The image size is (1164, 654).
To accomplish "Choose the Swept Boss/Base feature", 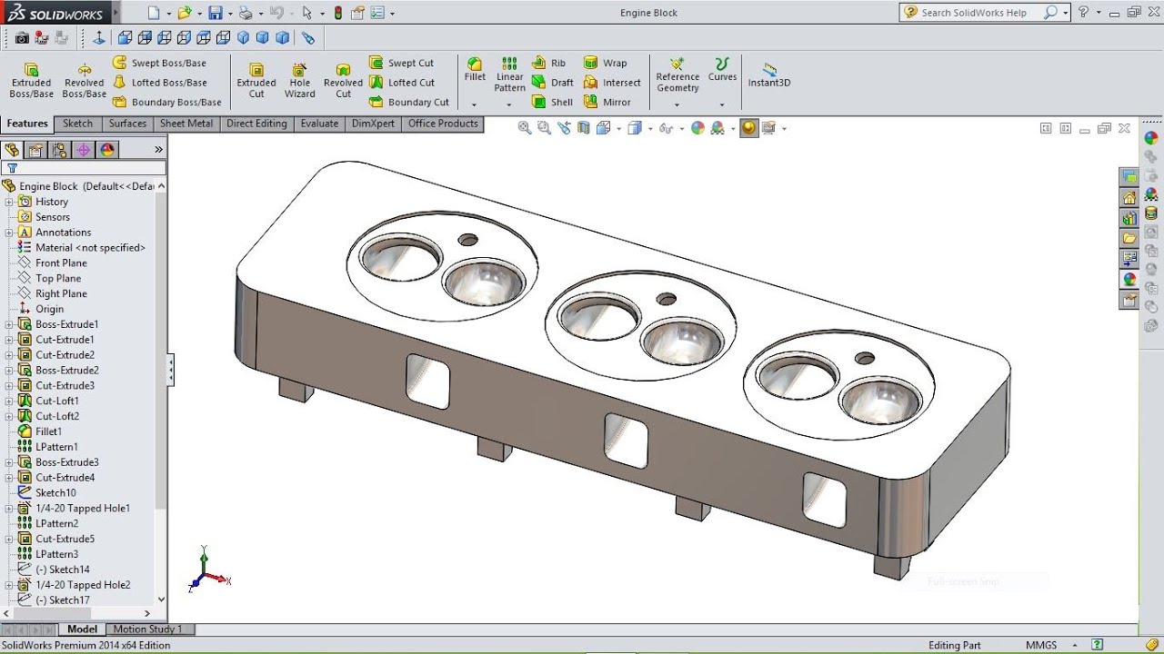I will [159, 63].
